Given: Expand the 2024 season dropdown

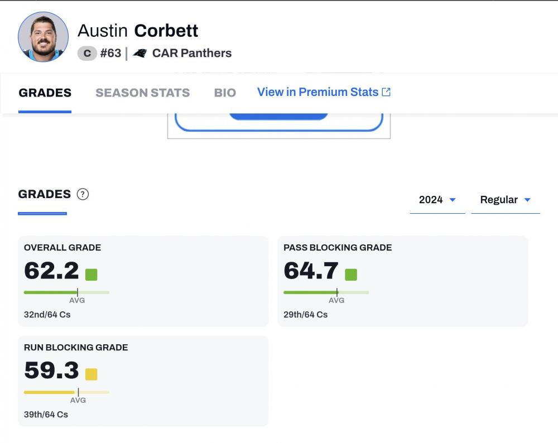Looking at the screenshot, I should point(437,200).
